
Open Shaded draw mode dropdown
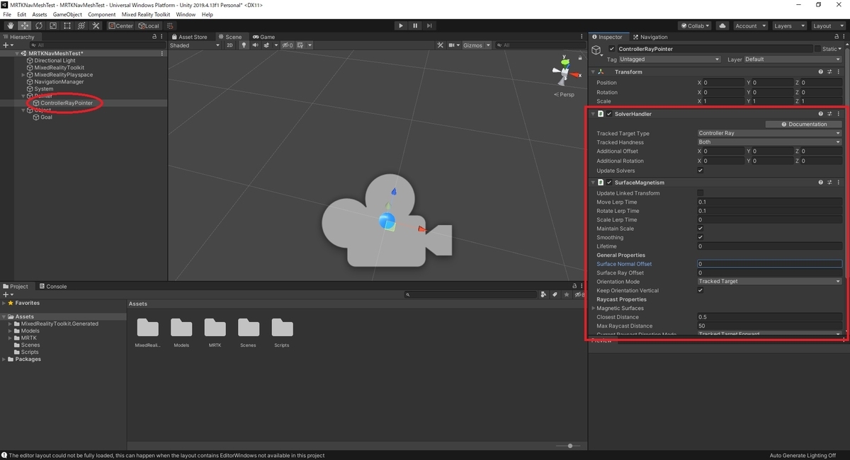195,45
